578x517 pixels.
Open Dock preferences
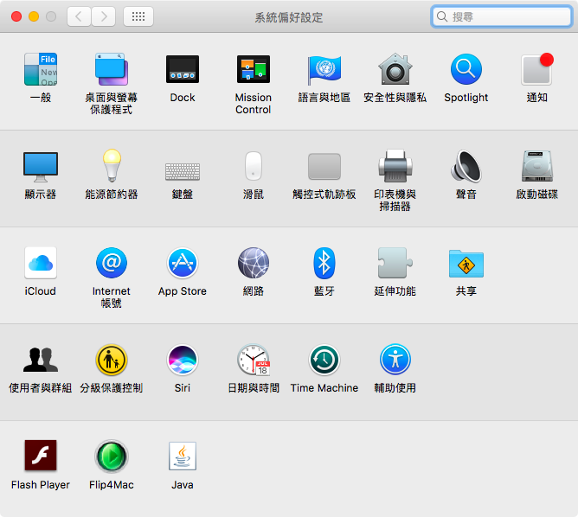[183, 69]
